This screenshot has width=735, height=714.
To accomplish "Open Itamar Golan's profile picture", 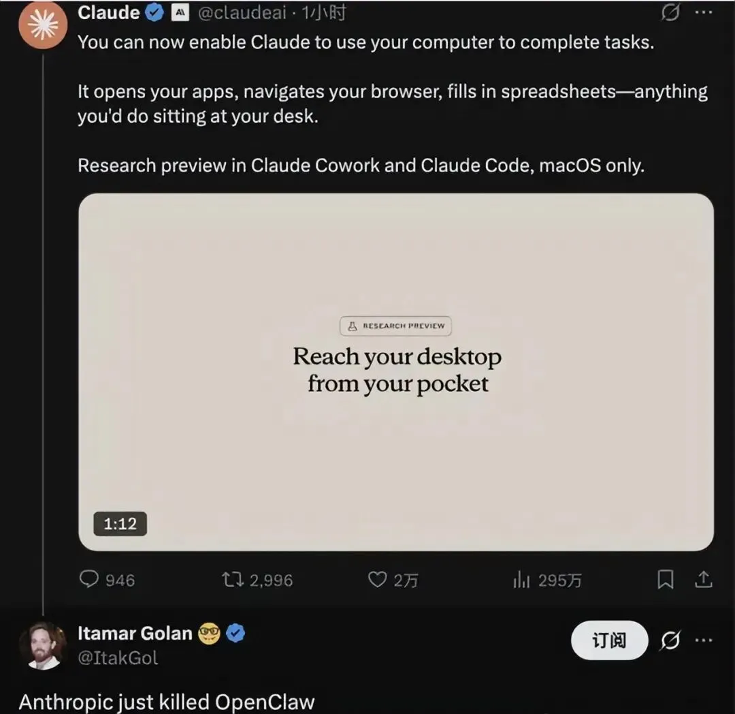I will pos(43,645).
